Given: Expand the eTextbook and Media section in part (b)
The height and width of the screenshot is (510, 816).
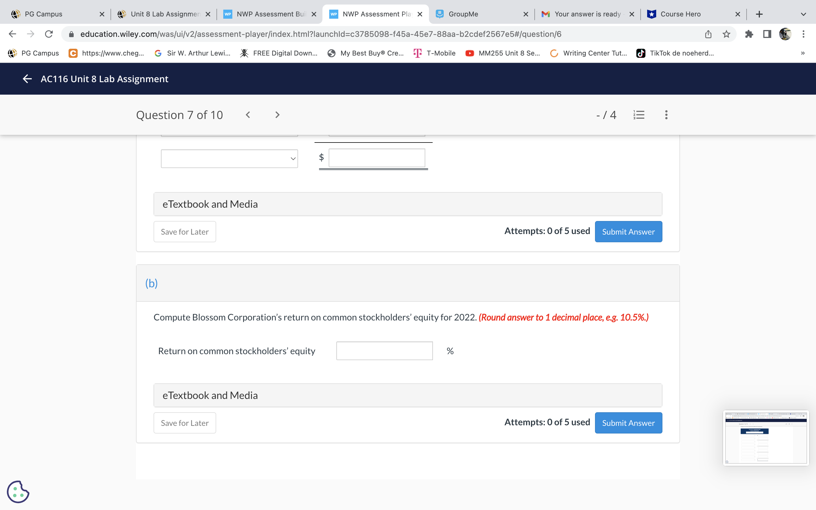Looking at the screenshot, I should [x=408, y=395].
